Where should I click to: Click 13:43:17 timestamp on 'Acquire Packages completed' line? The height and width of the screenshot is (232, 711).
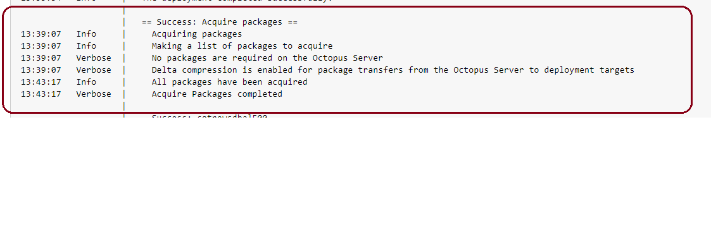pyautogui.click(x=41, y=94)
